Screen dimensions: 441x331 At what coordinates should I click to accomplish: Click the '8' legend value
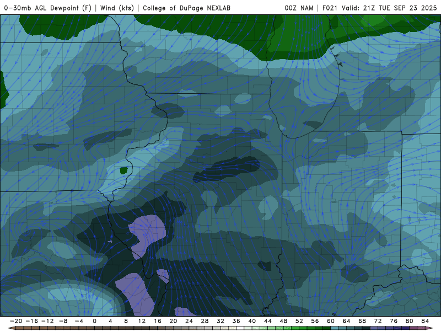tap(126, 321)
